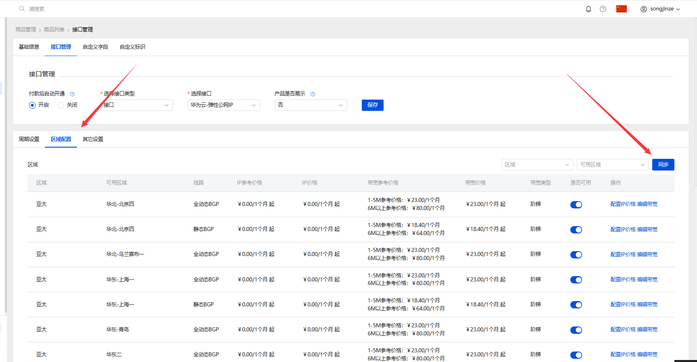Open the 选择接口类型 dropdown
697x362 pixels.
pos(137,105)
